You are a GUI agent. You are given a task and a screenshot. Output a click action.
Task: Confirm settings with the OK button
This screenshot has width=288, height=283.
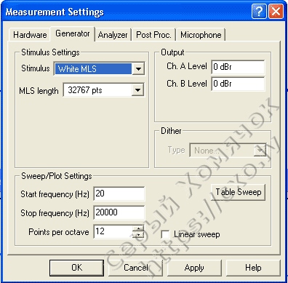pyautogui.click(x=76, y=268)
